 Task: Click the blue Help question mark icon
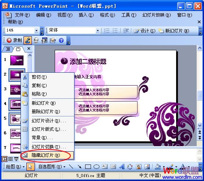61,40
